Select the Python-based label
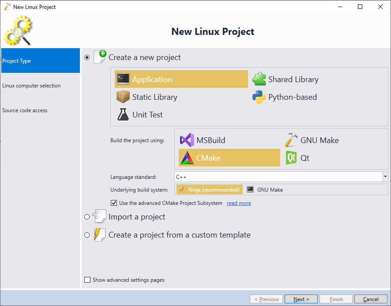Screen dimensions: 391x306 [x=293, y=97]
